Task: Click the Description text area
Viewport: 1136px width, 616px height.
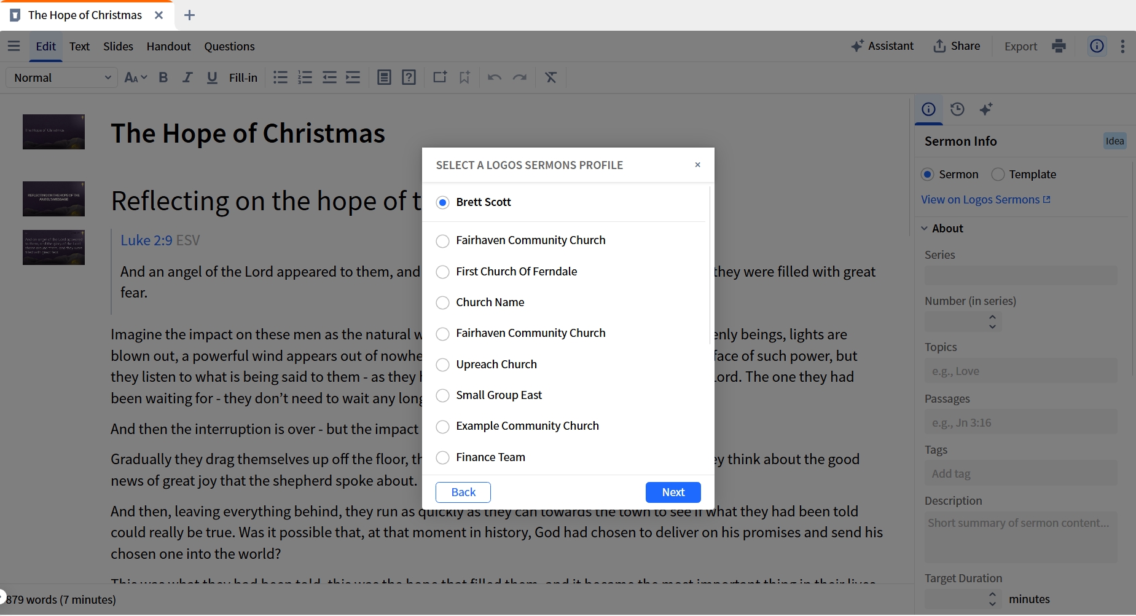Action: click(1020, 537)
